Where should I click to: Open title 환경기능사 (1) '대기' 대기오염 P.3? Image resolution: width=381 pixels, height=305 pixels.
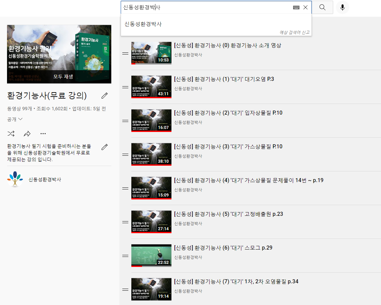(224, 79)
